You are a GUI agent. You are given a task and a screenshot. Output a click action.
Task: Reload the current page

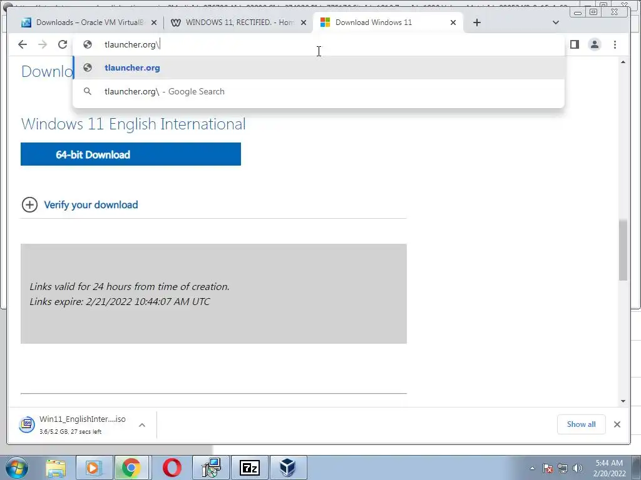pos(63,44)
